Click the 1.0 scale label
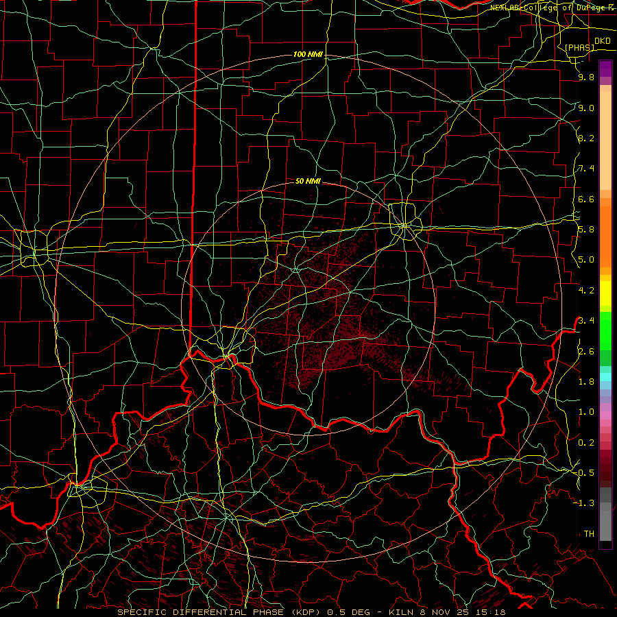Screen dimensions: 617x617 pyautogui.click(x=586, y=411)
